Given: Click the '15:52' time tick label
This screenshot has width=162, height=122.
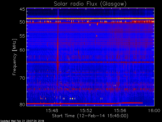Looking at the screenshot, I should 86,111.
